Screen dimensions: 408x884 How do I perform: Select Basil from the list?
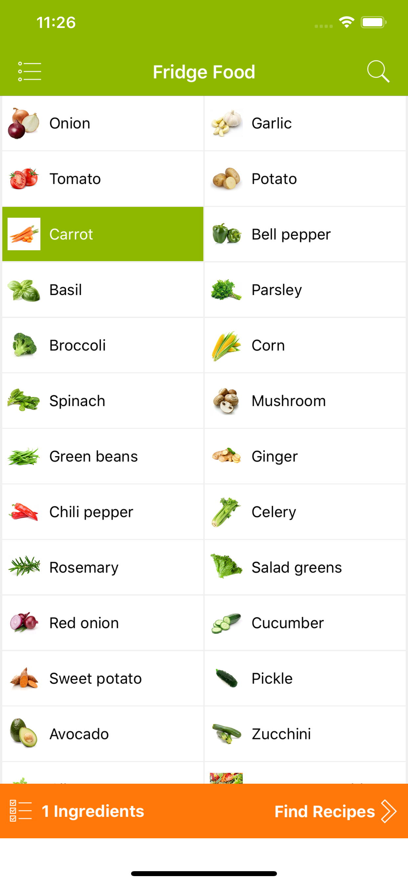[102, 290]
